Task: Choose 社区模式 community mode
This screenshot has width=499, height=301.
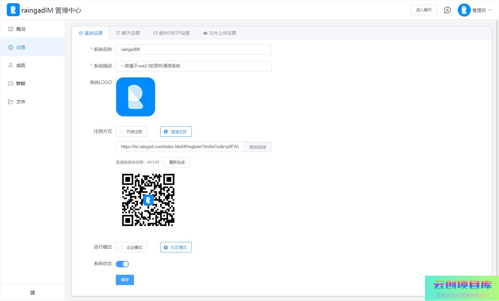Action: [x=176, y=247]
